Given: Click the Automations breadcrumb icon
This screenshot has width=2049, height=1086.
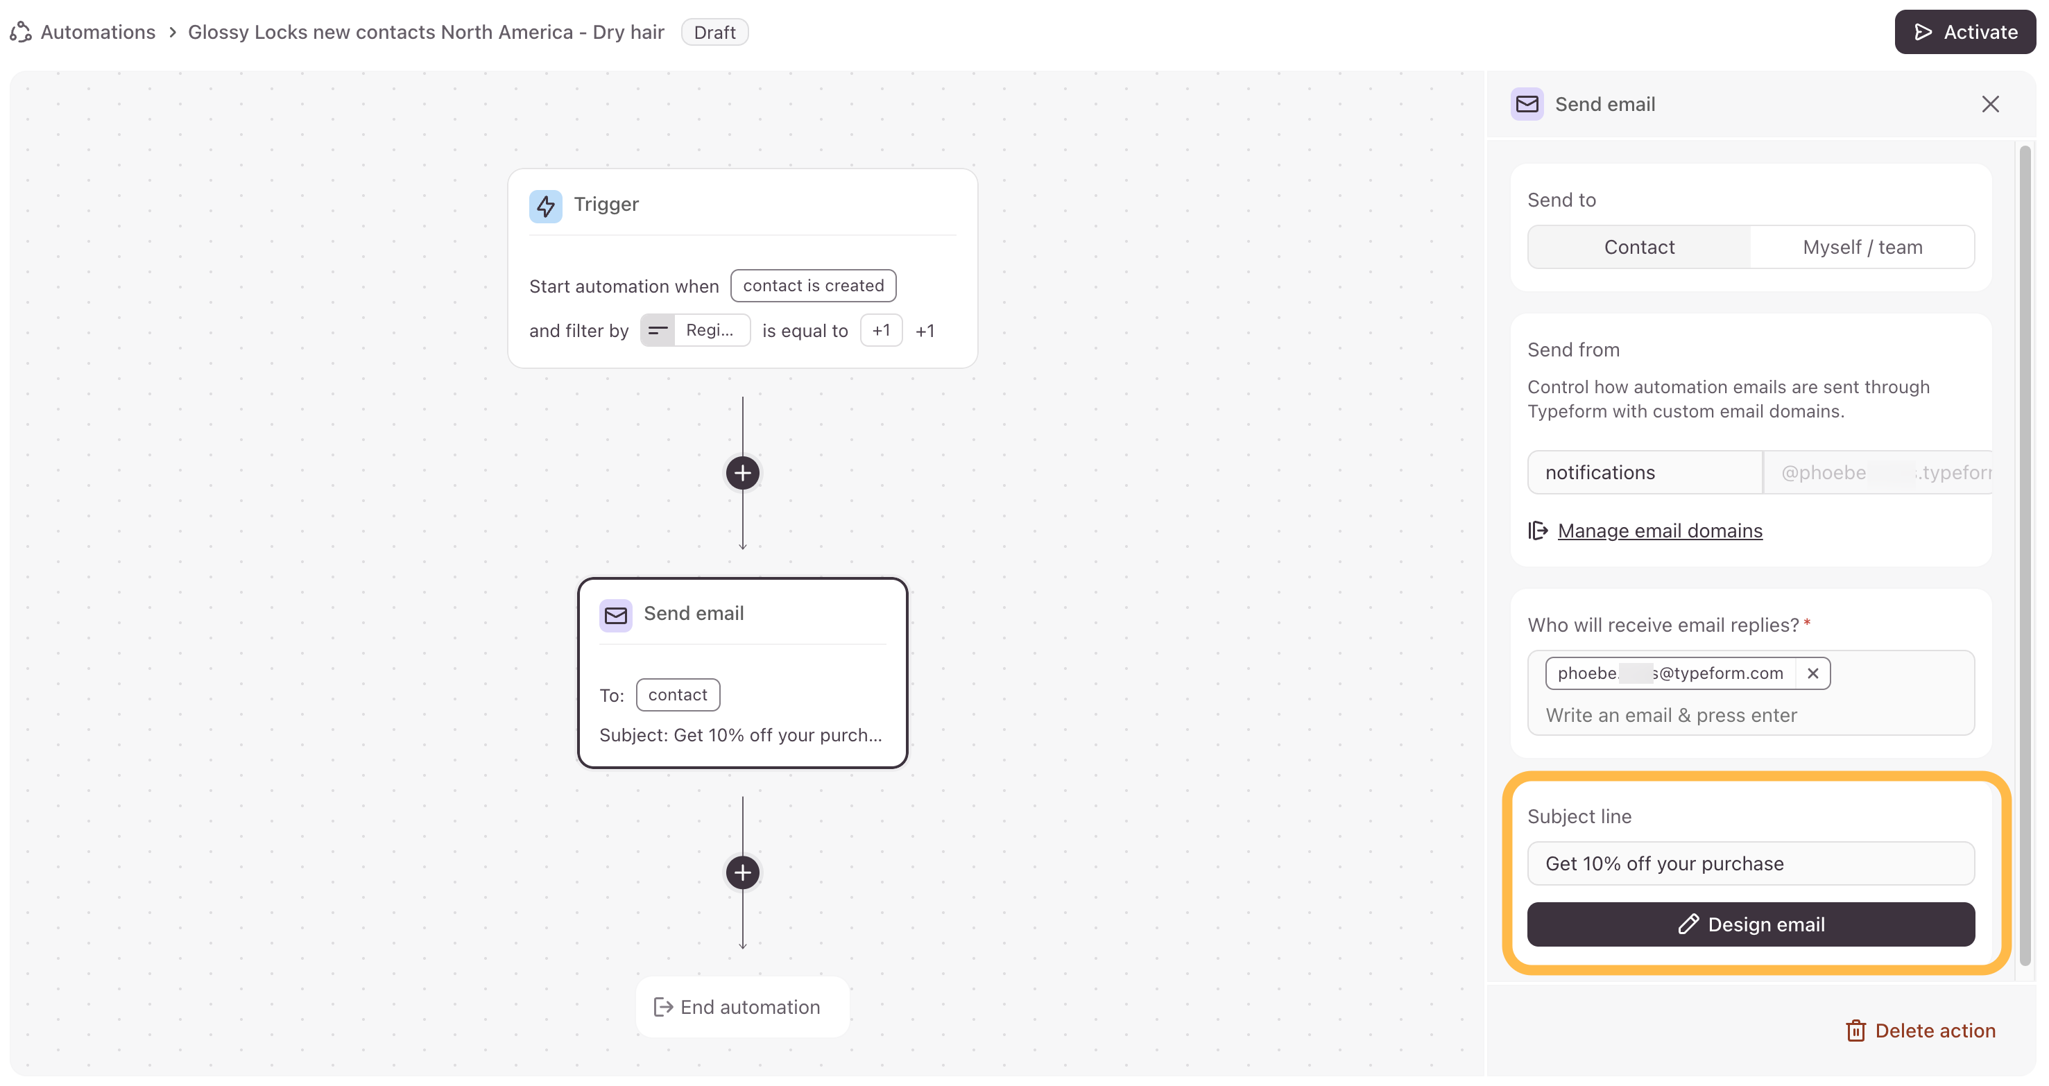Looking at the screenshot, I should (x=21, y=32).
